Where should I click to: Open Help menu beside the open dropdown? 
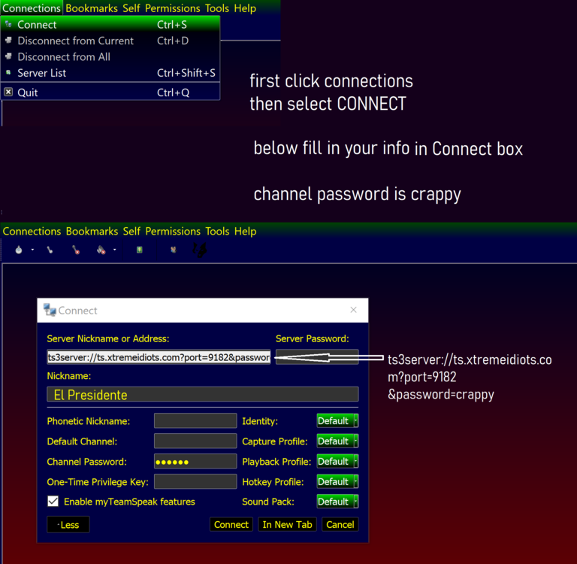coord(245,8)
